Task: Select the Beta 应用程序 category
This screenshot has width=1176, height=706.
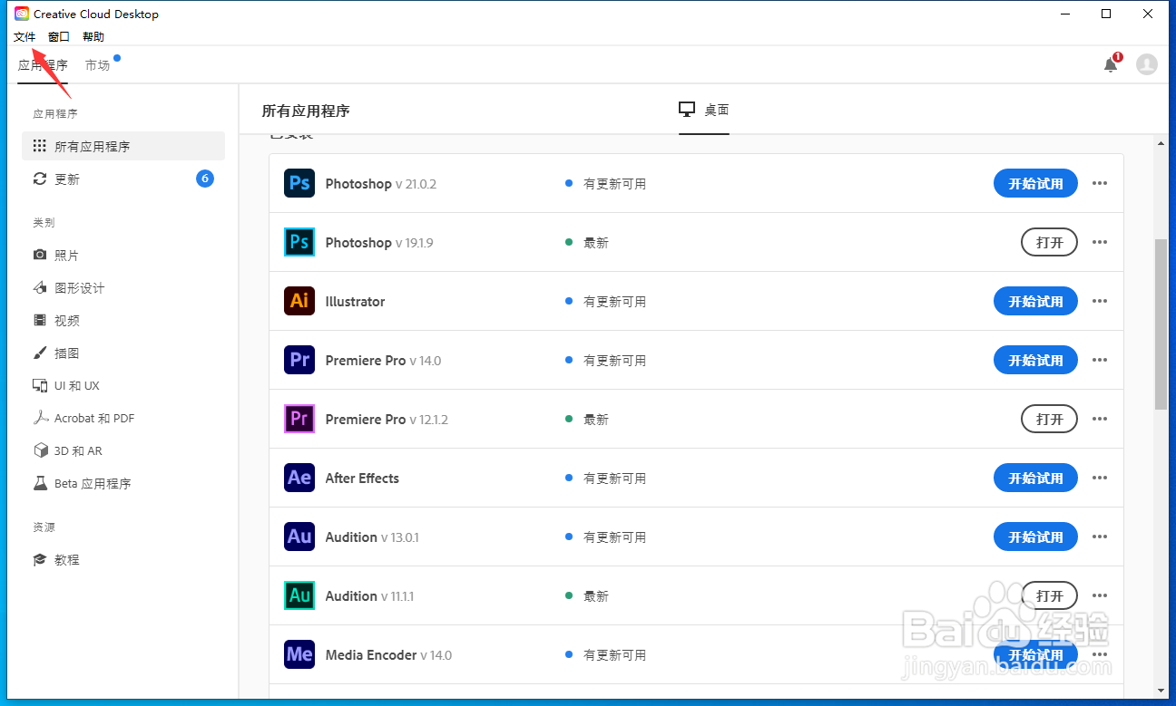Action: tap(123, 484)
